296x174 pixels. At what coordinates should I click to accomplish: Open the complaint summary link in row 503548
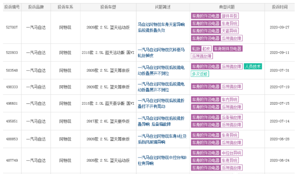point(161,70)
